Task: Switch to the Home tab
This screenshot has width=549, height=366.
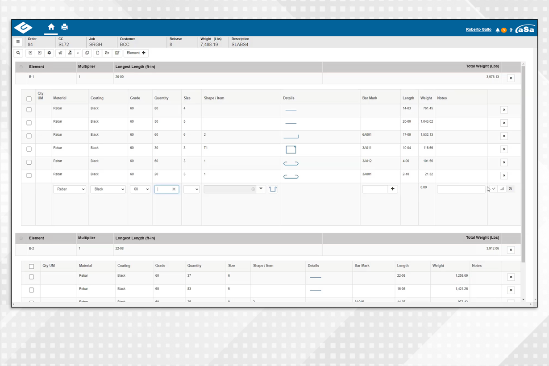Action: [x=51, y=27]
